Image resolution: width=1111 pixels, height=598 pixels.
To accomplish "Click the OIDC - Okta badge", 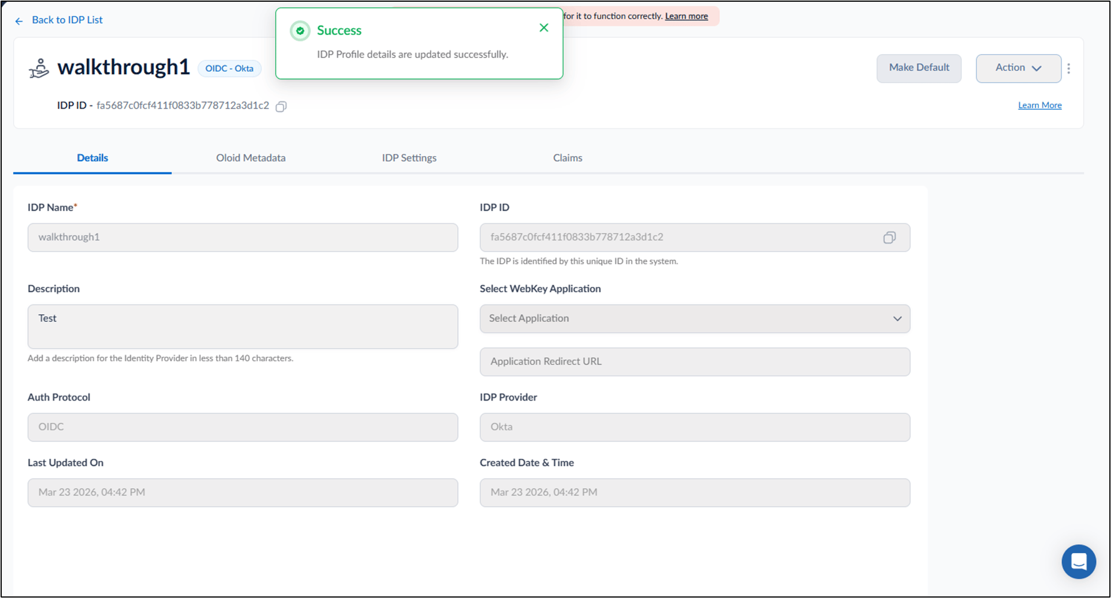I will click(x=229, y=68).
